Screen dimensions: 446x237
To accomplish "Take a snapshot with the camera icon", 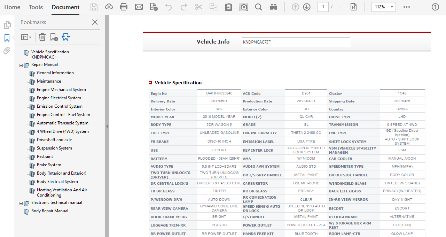I will [x=244, y=7].
